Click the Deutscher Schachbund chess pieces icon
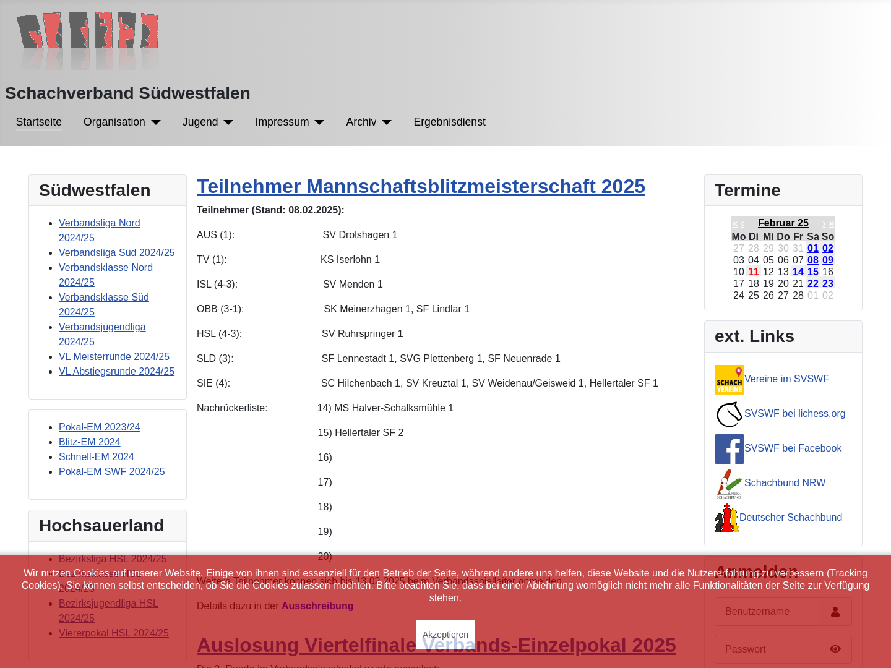Viewport: 891px width, 668px height. tap(727, 518)
